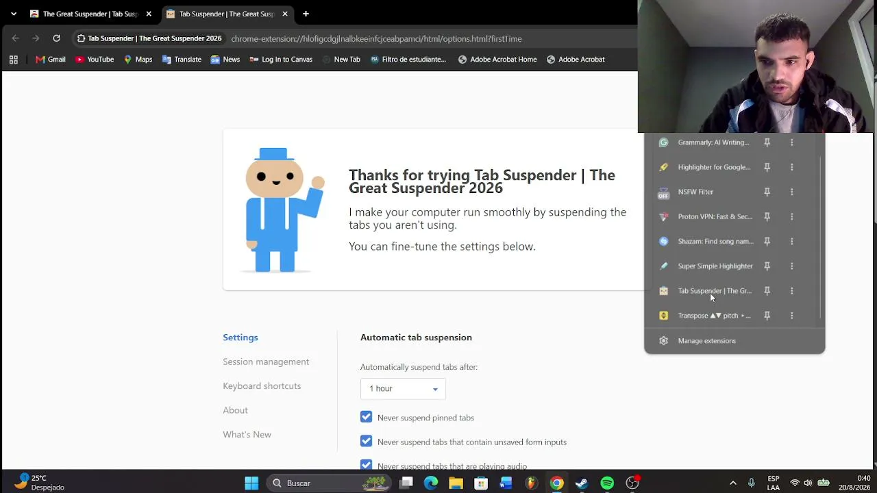Image resolution: width=877 pixels, height=493 pixels.
Task: Launch the Shazam extension icon
Action: [x=663, y=241]
